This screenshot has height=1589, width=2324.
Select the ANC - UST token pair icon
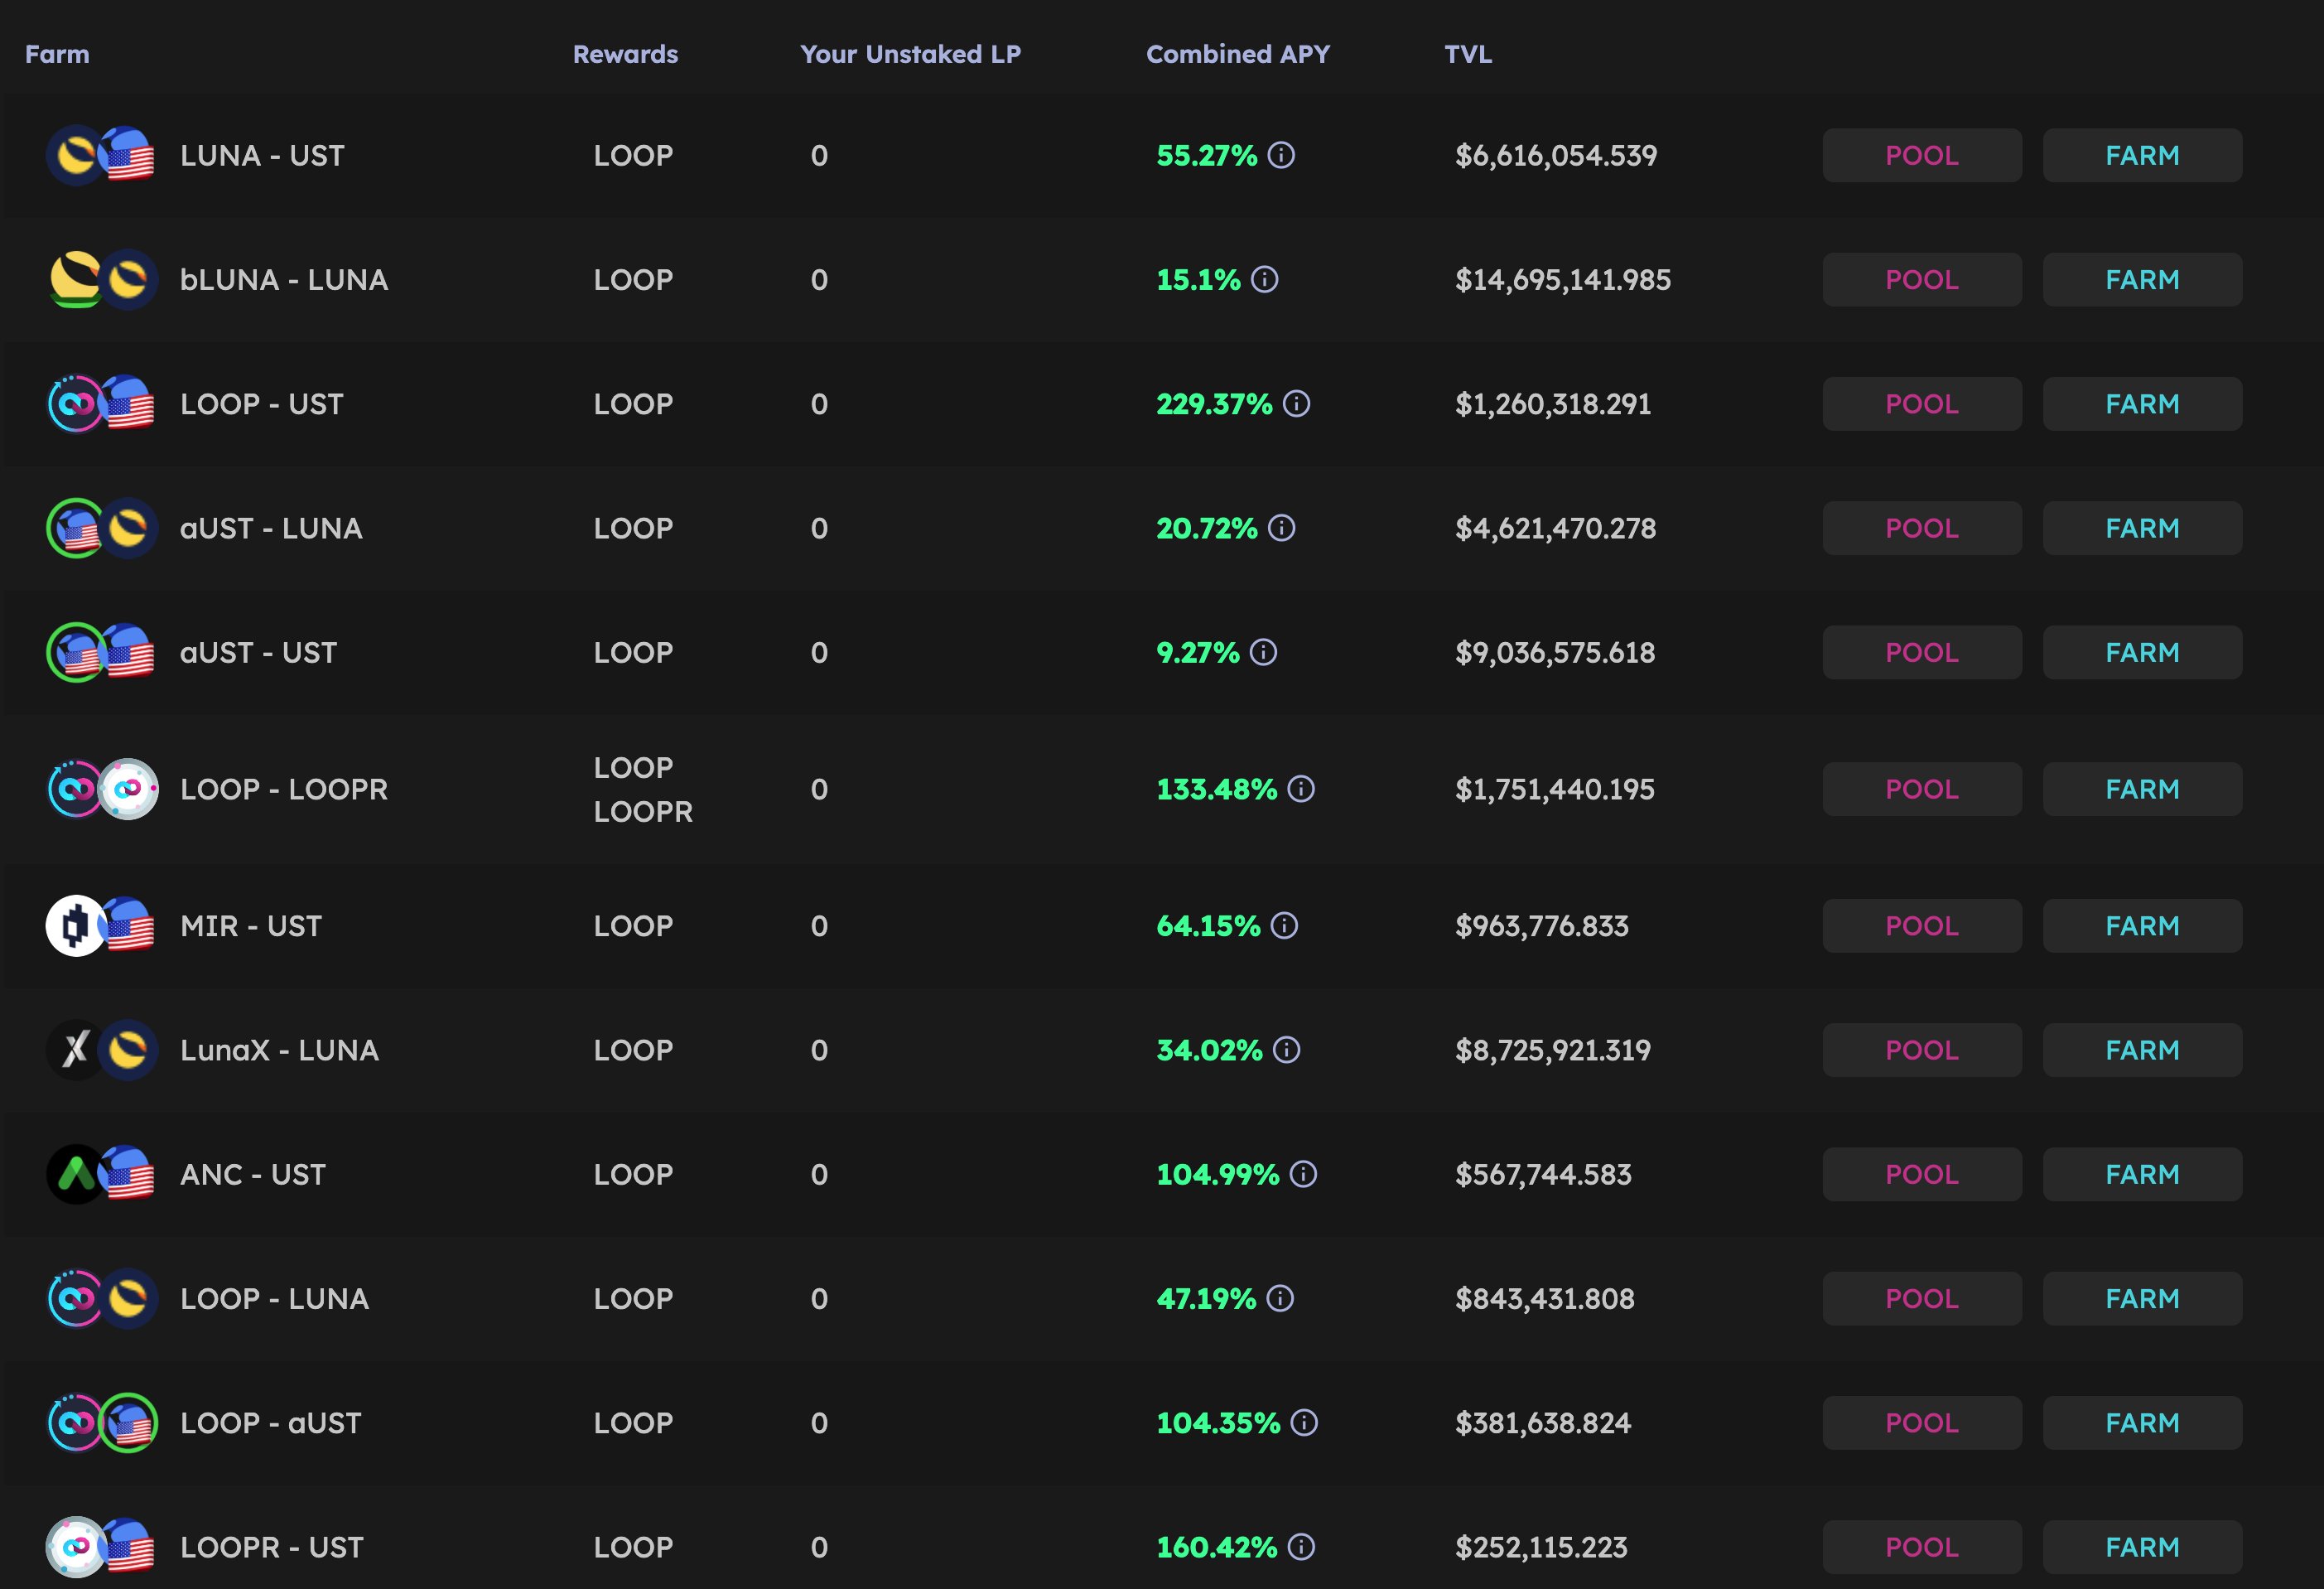[x=101, y=1174]
